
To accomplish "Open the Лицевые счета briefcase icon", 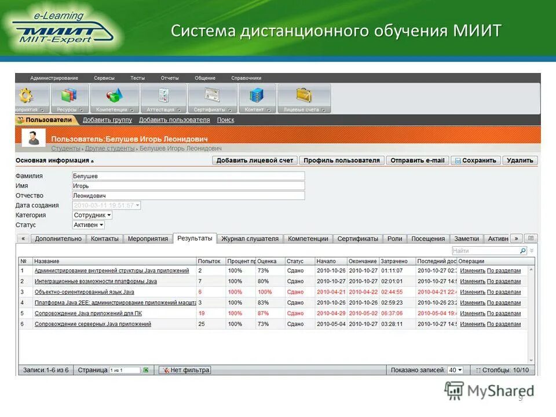I will click(304, 95).
